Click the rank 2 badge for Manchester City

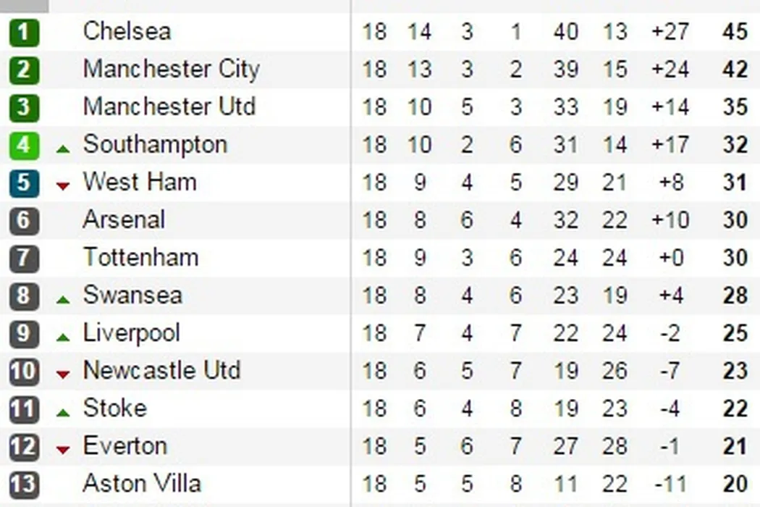click(24, 70)
